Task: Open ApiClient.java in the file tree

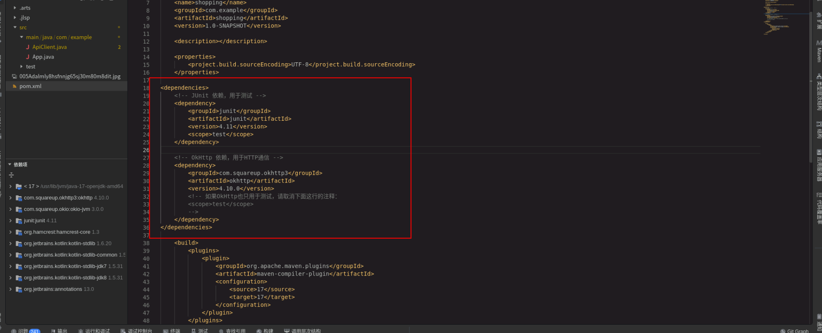Action: click(x=49, y=47)
